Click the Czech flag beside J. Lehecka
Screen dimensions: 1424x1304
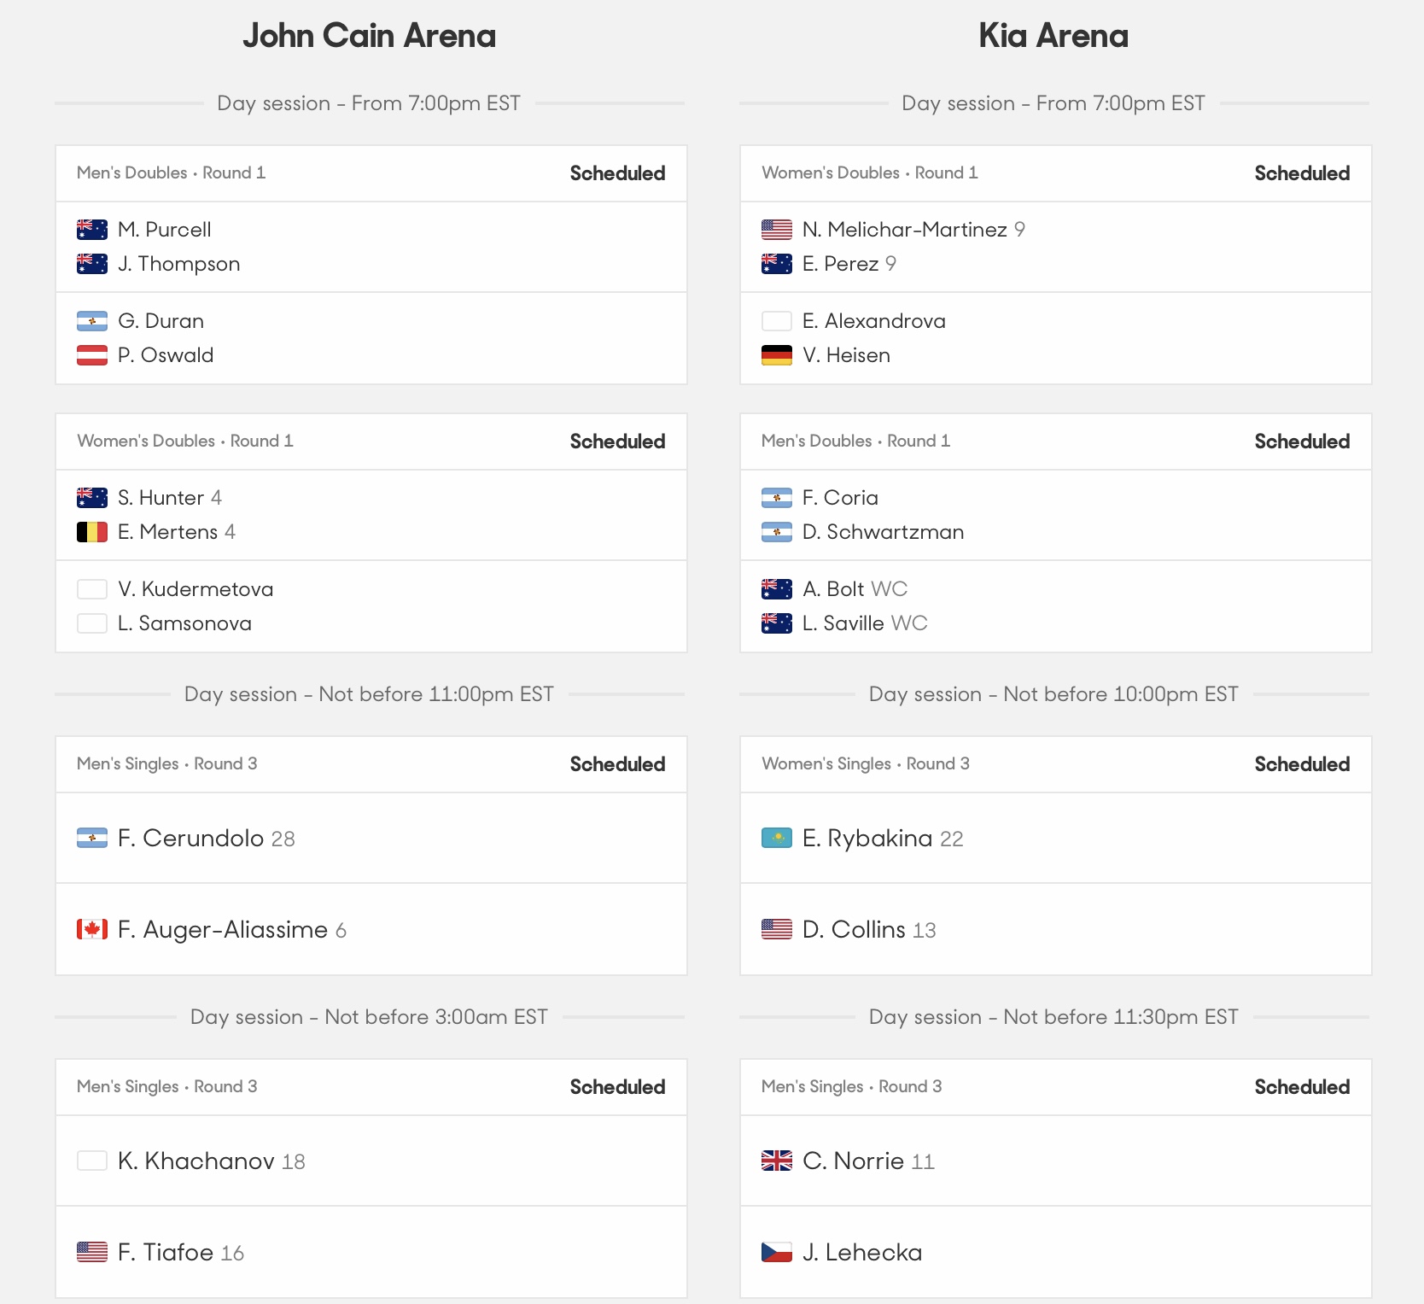pyautogui.click(x=777, y=1252)
